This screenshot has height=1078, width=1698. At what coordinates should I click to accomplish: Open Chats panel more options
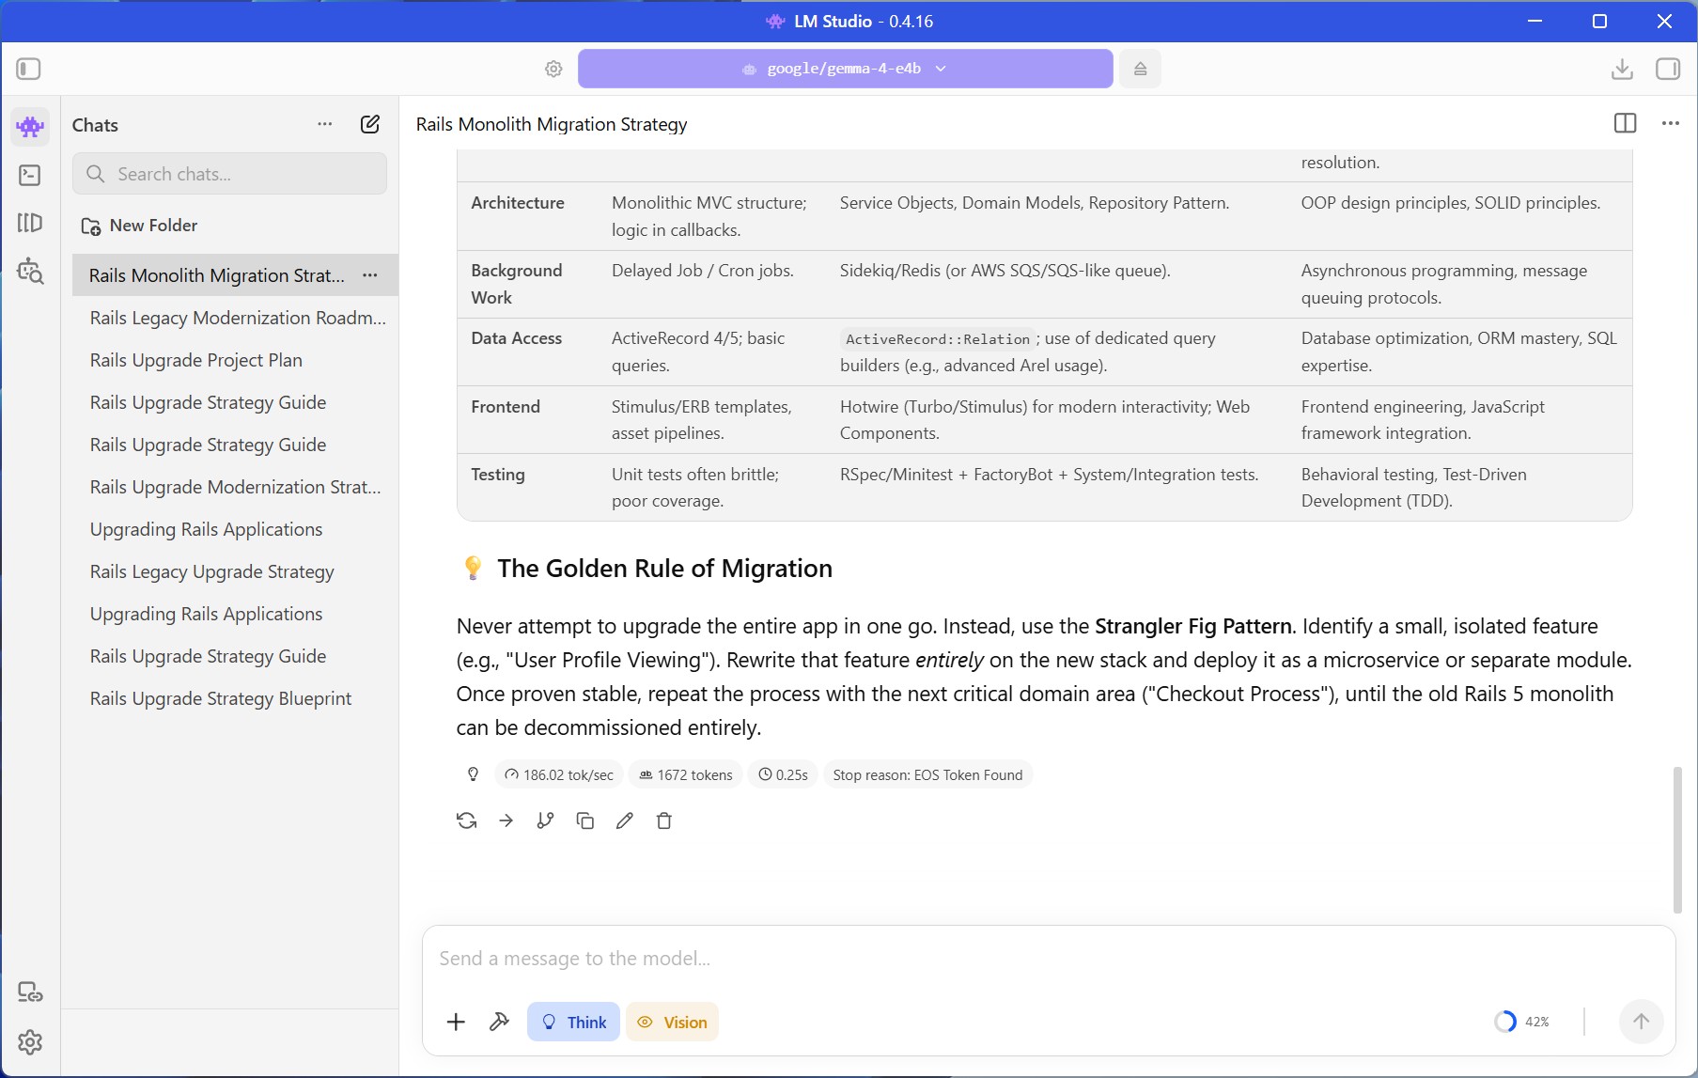[x=325, y=124]
